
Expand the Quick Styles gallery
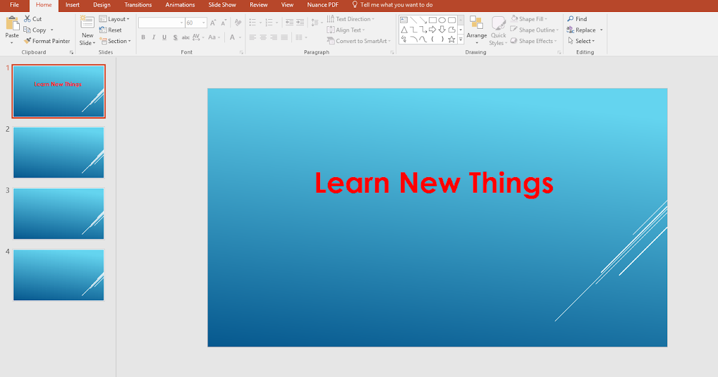(x=498, y=30)
